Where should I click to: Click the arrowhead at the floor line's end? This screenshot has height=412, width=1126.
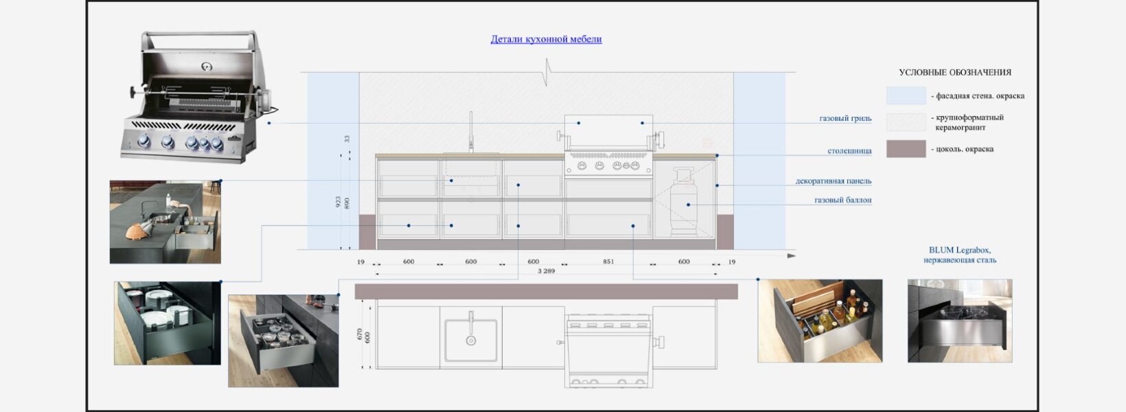pos(791,255)
